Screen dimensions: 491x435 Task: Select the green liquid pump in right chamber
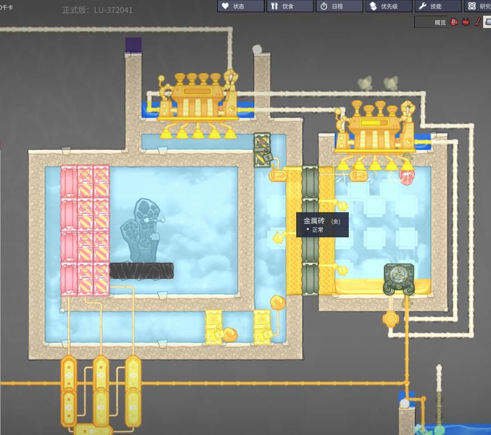(x=399, y=279)
